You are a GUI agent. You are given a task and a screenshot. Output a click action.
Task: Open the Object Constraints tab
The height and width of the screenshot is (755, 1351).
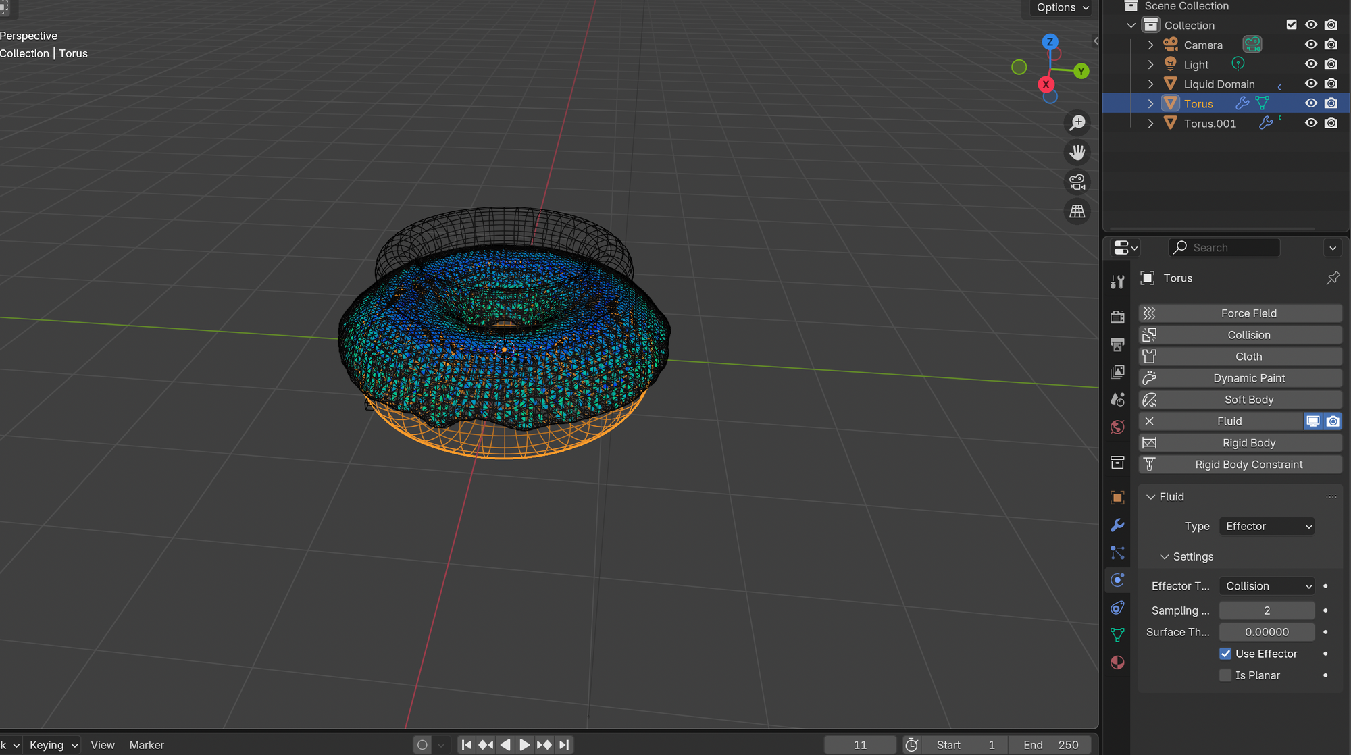tap(1117, 608)
